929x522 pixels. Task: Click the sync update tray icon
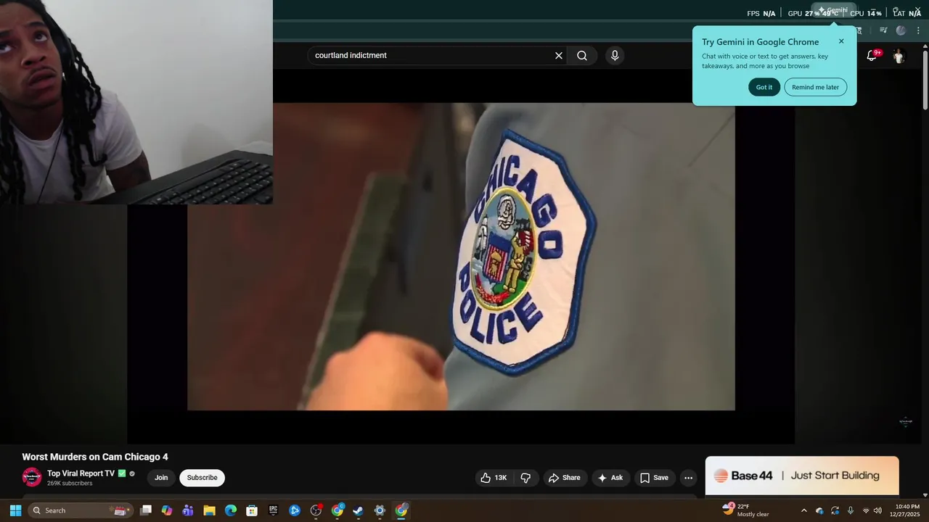835,510
